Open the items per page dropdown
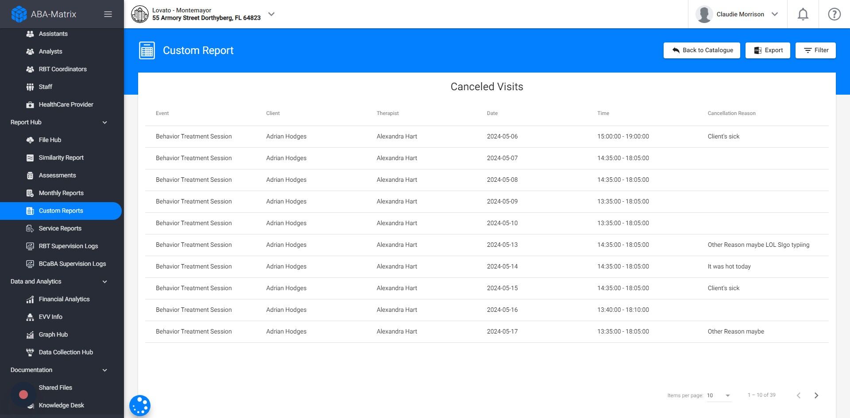Image resolution: width=850 pixels, height=418 pixels. pyautogui.click(x=719, y=395)
